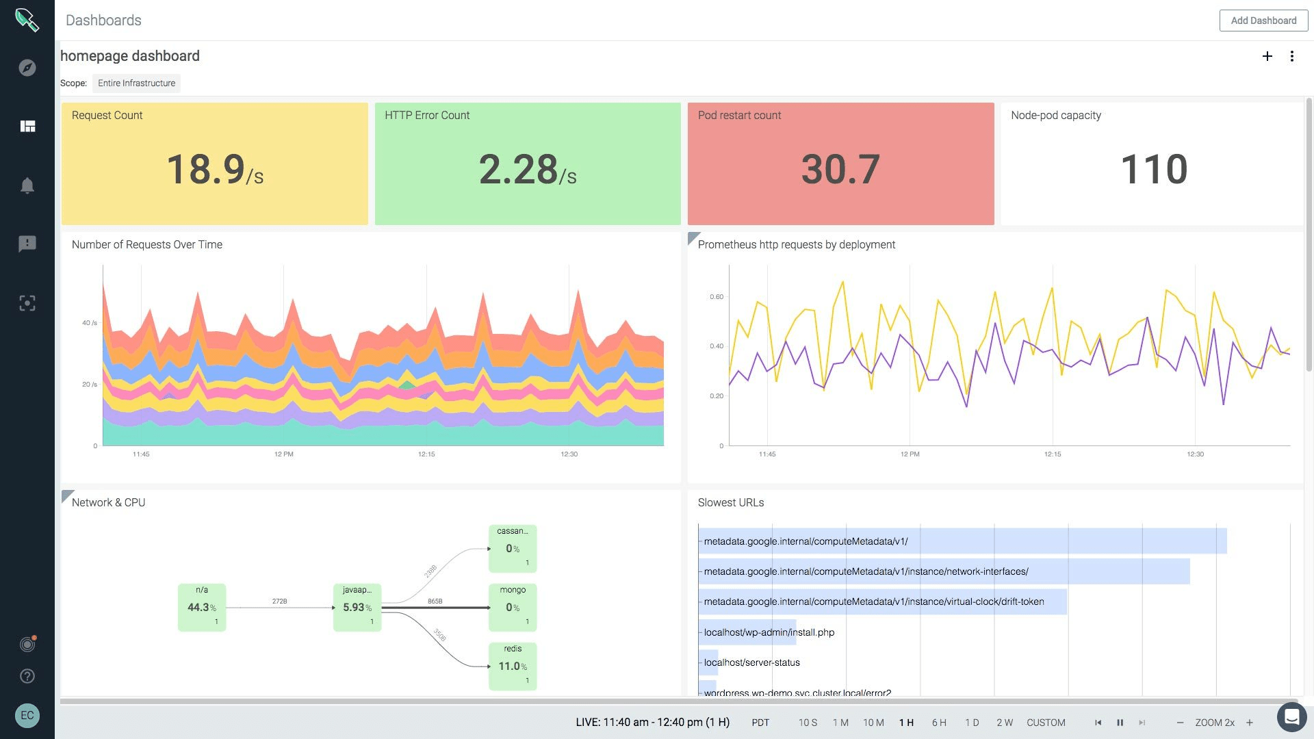Switch time range to 6 H

[x=939, y=723]
